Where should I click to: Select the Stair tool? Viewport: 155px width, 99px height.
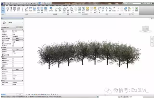60,9
